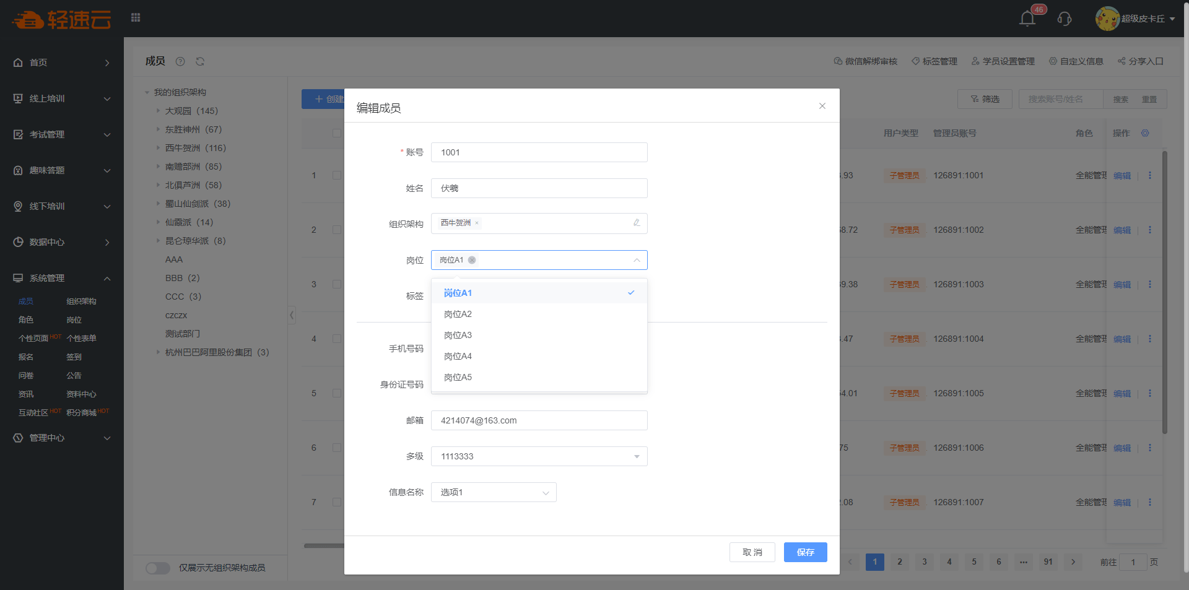Click the user avatar picture
Image resolution: width=1189 pixels, height=590 pixels.
coord(1107,19)
